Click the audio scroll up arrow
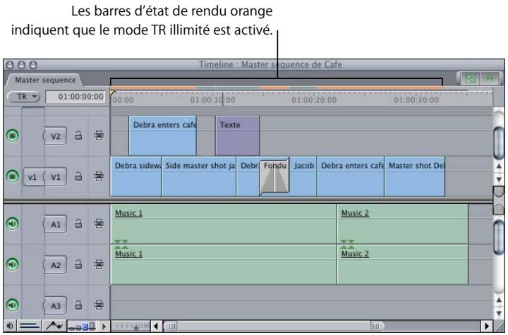508x335 pixels. pos(499,300)
